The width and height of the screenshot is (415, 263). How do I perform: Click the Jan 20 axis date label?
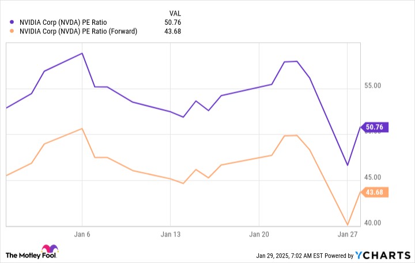[x=259, y=234]
